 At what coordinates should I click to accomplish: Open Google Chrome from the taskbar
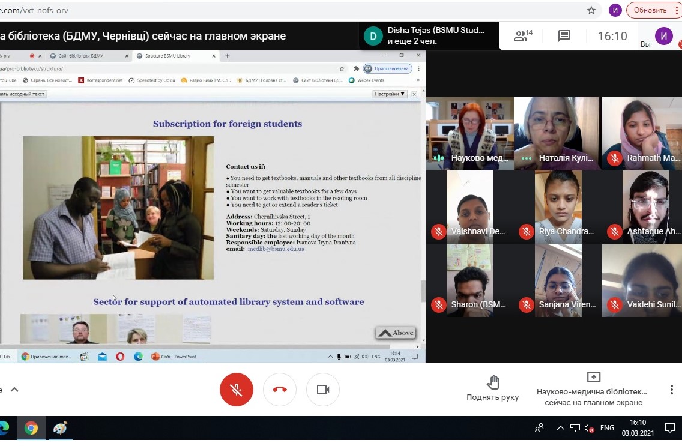(31, 428)
